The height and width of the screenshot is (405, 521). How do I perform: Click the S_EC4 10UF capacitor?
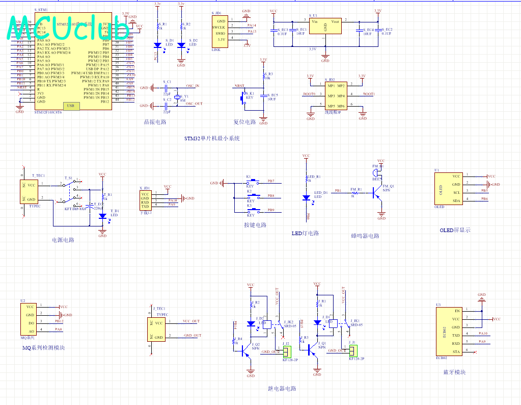coord(359,31)
